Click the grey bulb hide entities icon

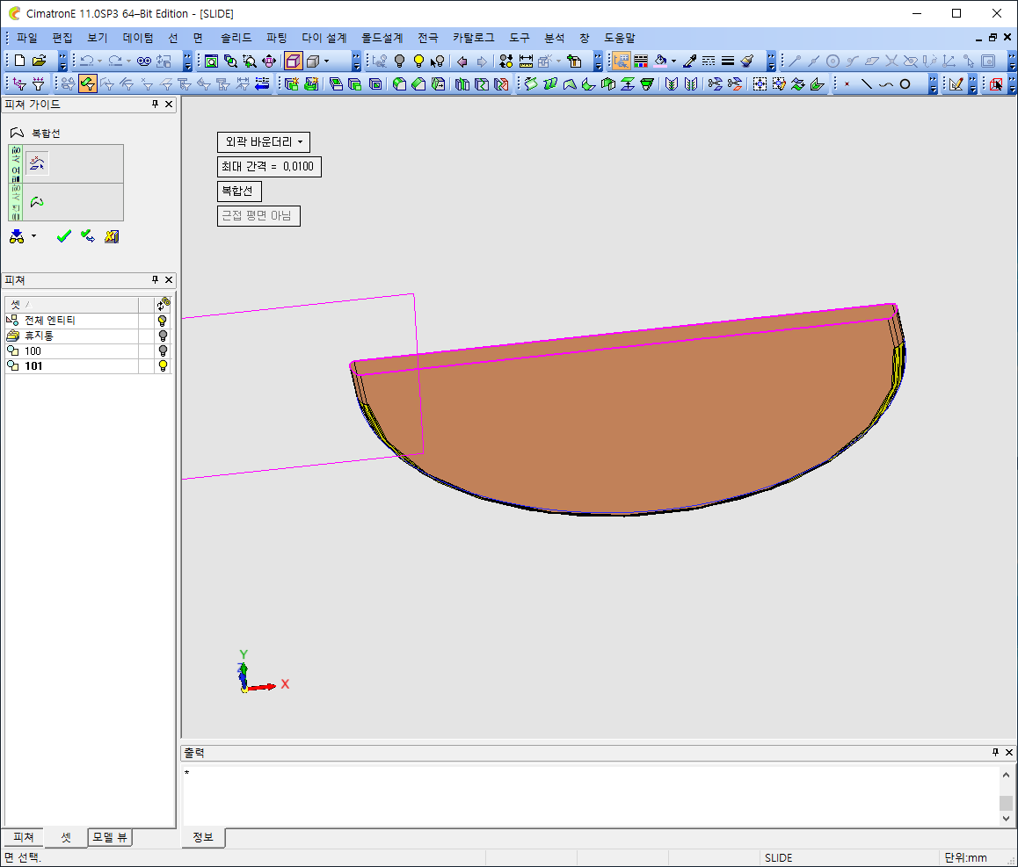(400, 61)
